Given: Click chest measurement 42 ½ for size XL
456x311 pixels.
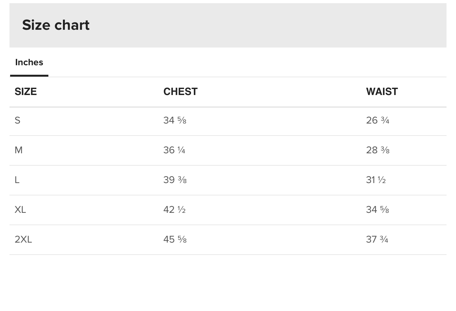Looking at the screenshot, I should pyautogui.click(x=174, y=210).
